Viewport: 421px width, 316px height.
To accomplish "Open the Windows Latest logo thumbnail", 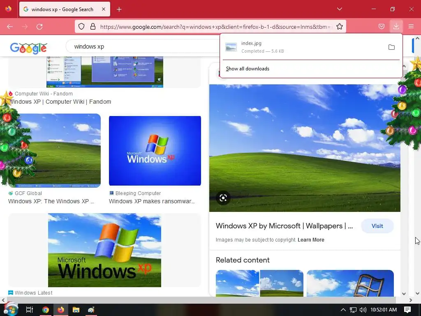I will [x=104, y=250].
